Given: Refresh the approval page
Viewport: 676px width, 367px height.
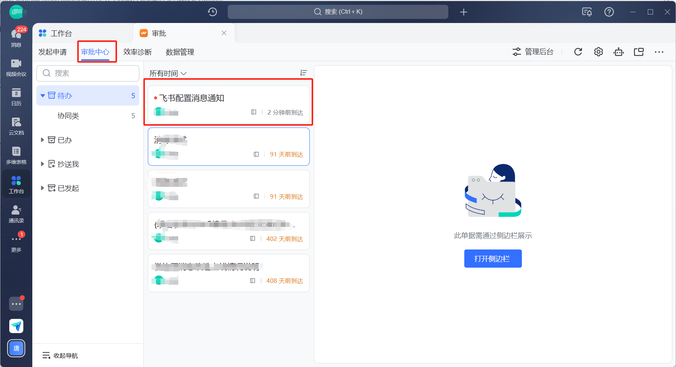Looking at the screenshot, I should tap(578, 52).
